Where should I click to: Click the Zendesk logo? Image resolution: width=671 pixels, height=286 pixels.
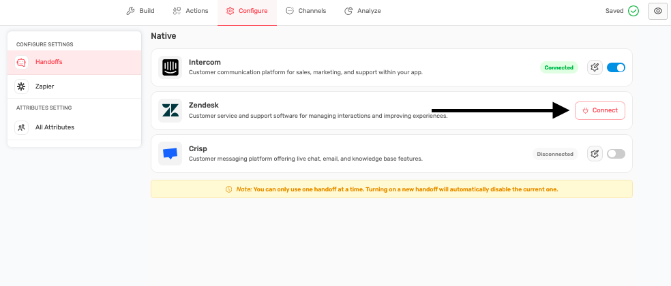[x=170, y=111]
